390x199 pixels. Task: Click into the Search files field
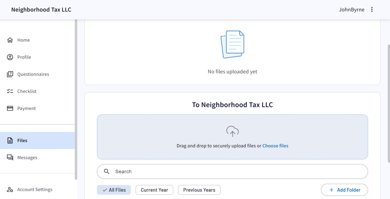click(237, 172)
